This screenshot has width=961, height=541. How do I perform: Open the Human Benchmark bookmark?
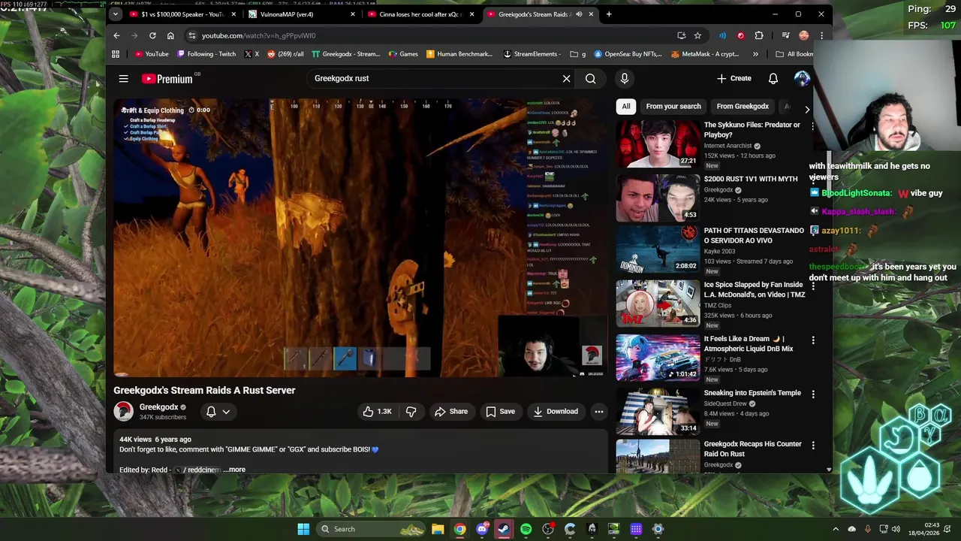[459, 54]
